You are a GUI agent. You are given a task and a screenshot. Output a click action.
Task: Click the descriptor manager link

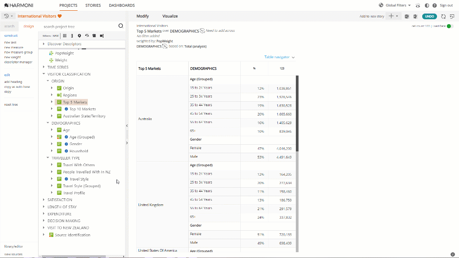(x=18, y=62)
